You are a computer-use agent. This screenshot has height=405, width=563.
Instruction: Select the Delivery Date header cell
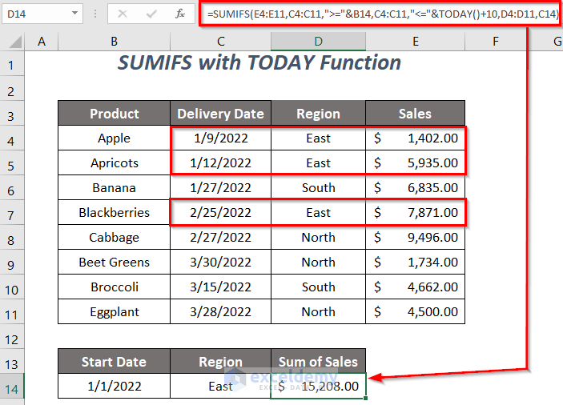point(220,114)
